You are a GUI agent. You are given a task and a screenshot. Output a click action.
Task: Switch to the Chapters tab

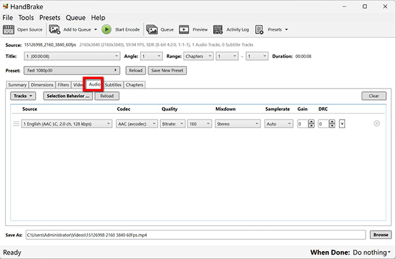click(135, 85)
